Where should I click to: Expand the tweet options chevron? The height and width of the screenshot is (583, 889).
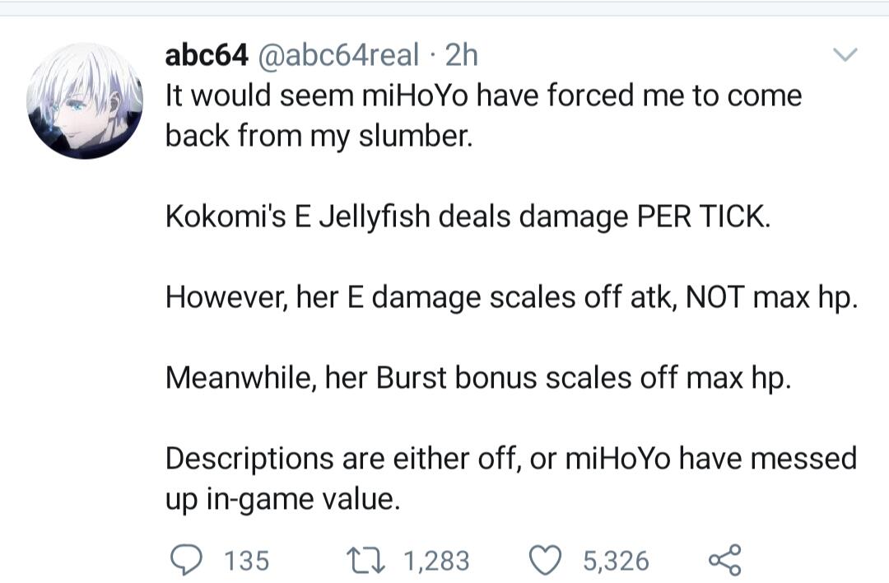(845, 54)
